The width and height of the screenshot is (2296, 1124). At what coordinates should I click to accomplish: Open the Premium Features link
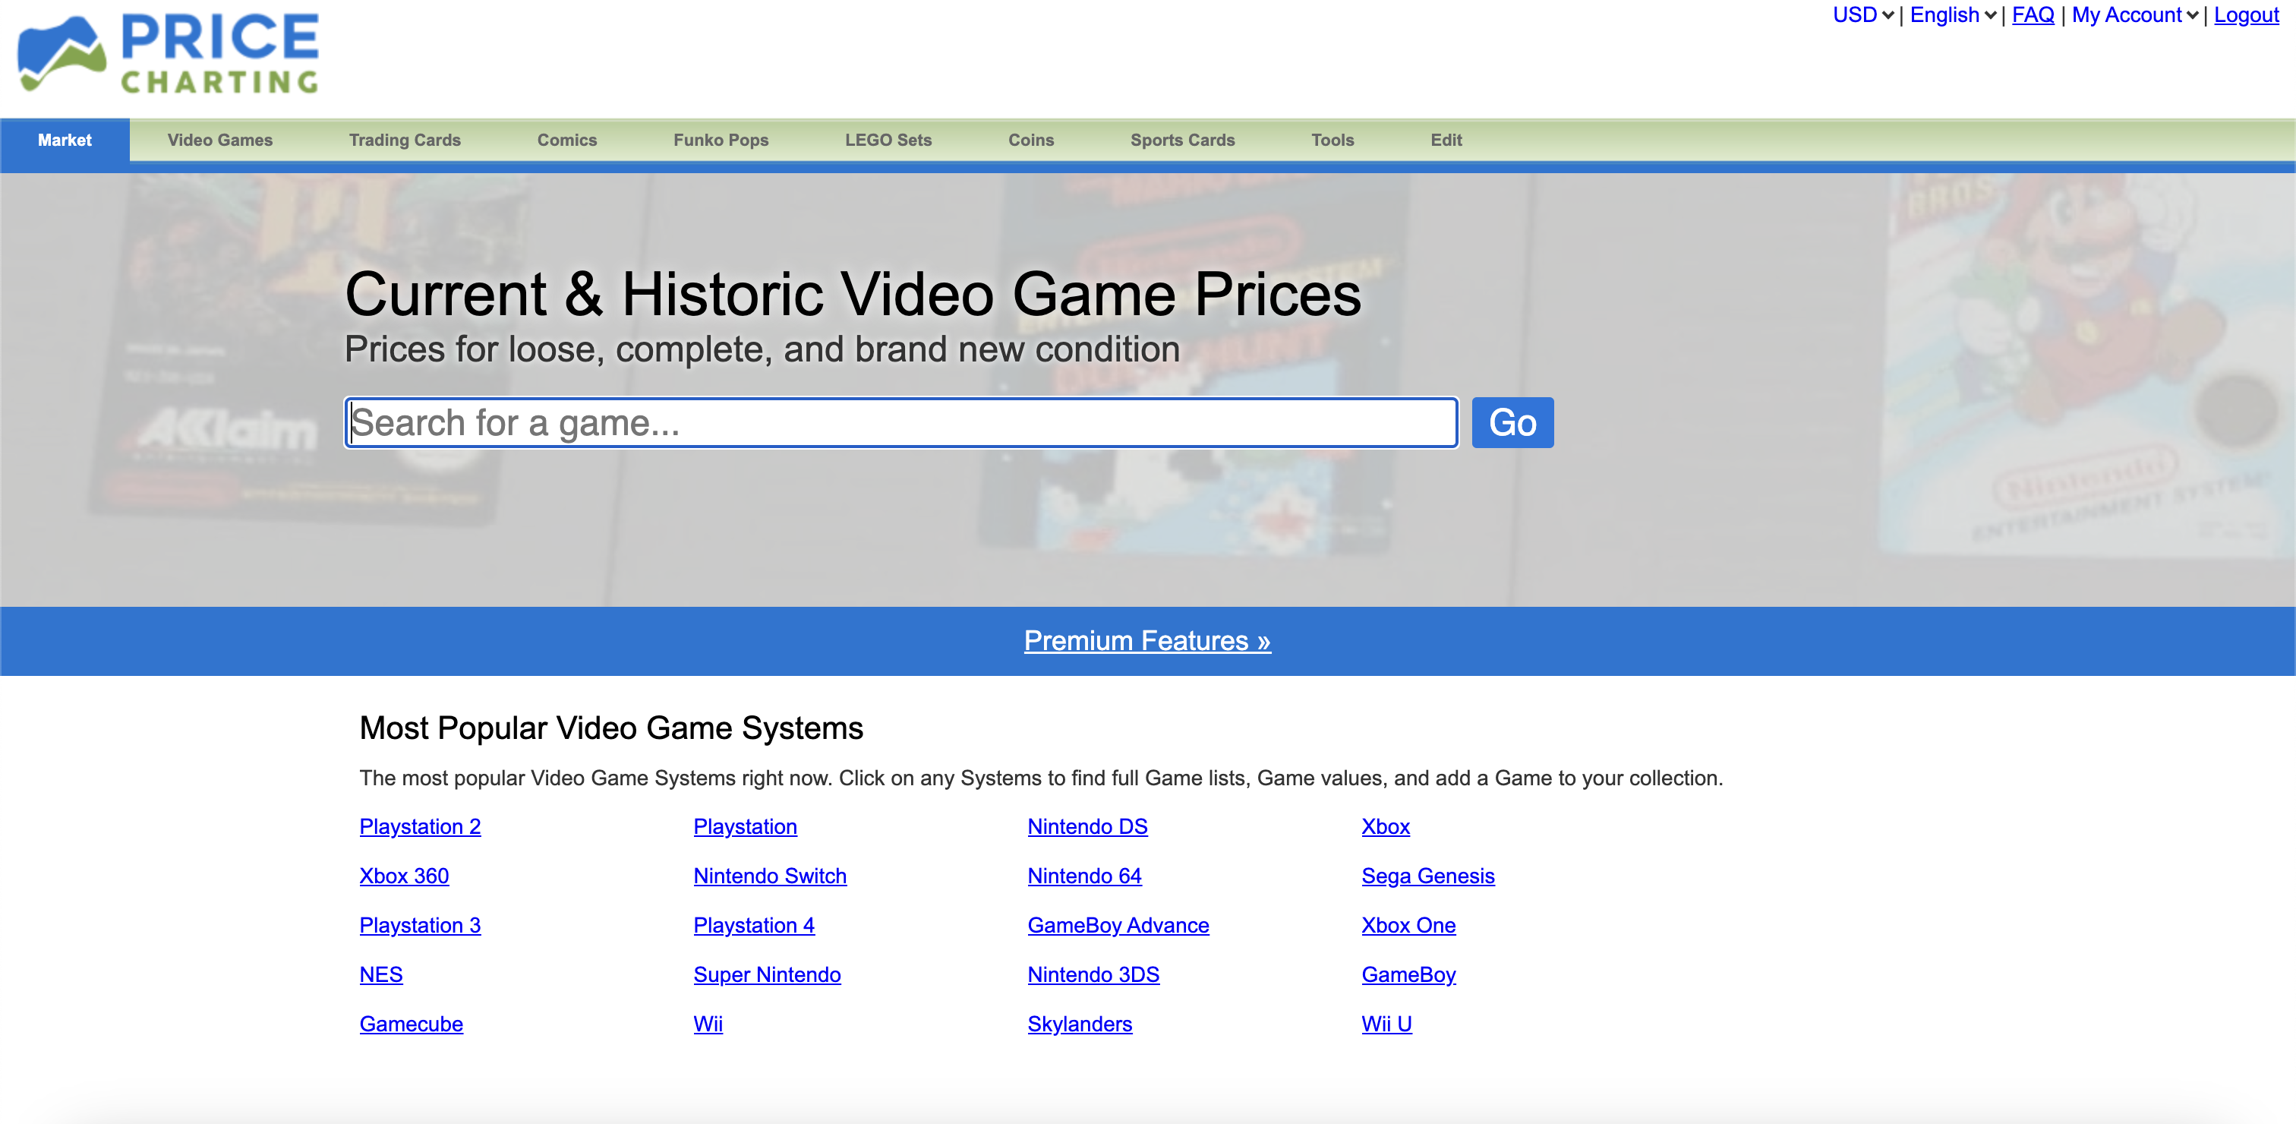pyautogui.click(x=1147, y=641)
